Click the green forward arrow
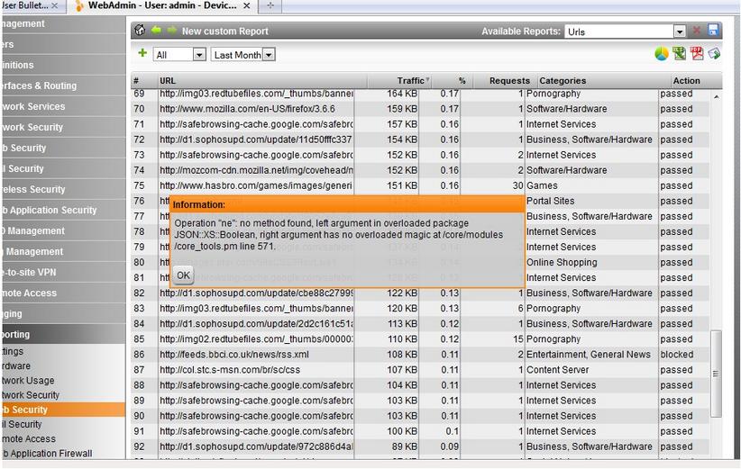Screen dimensions: 741x469 click(x=172, y=31)
